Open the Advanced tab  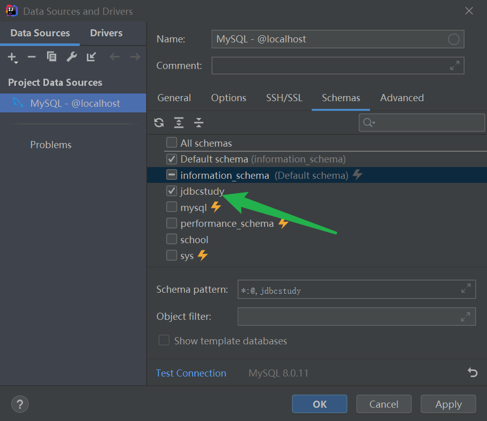(402, 98)
